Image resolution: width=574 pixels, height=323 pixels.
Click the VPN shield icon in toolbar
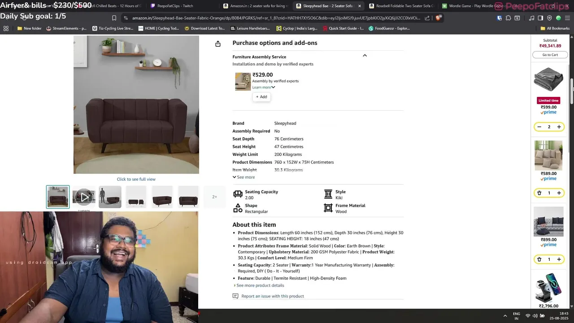(549, 18)
